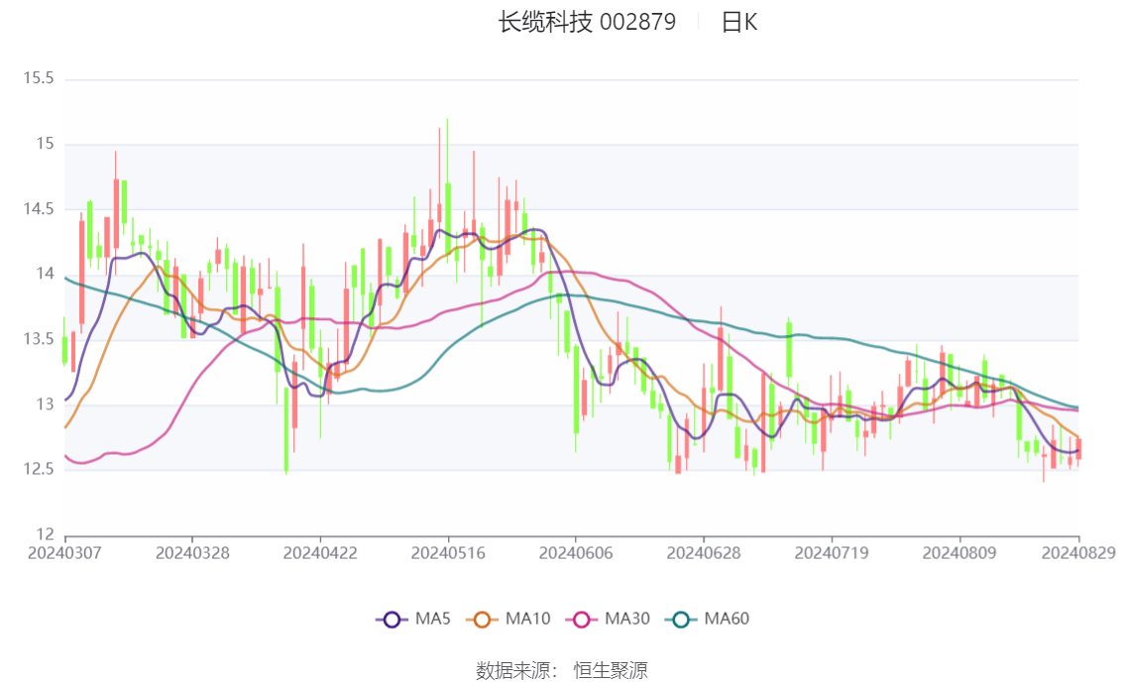1124x683 pixels.
Task: Select the 20240516 date on the x-axis
Action: (x=448, y=552)
